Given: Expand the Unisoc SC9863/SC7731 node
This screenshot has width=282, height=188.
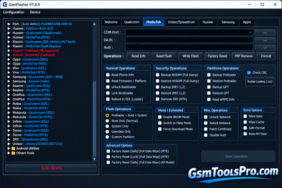Looking at the screenshot, I should click(x=9, y=144).
